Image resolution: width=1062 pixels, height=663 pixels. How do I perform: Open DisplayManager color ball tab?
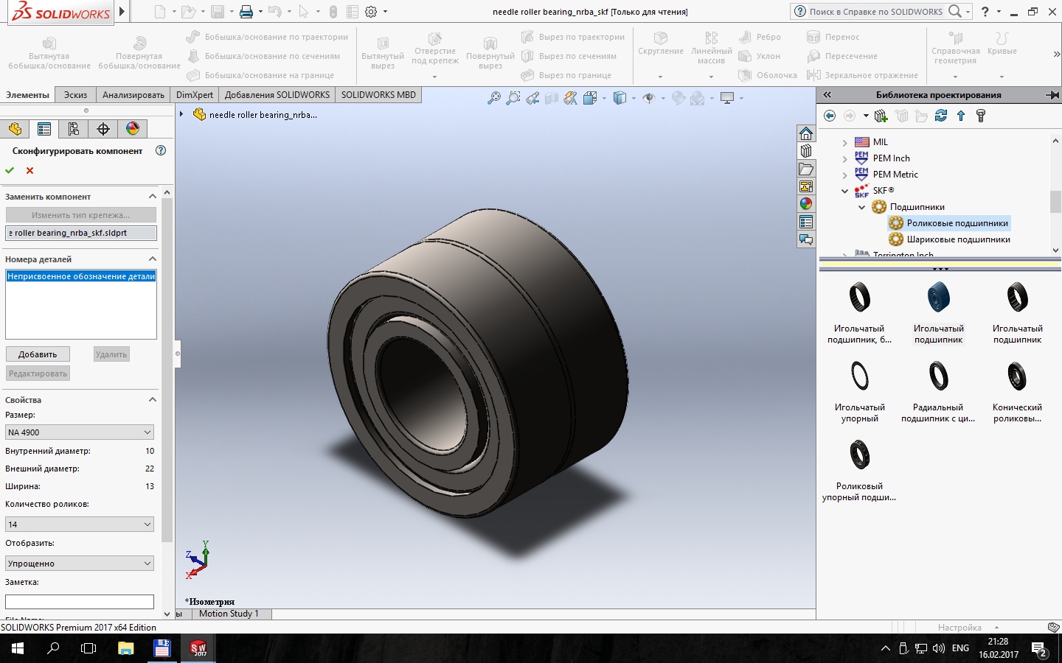click(133, 129)
